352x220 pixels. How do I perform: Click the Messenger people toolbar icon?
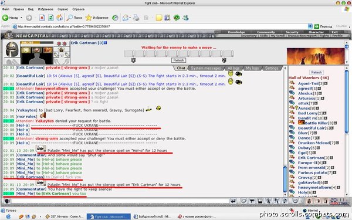coord(185,18)
